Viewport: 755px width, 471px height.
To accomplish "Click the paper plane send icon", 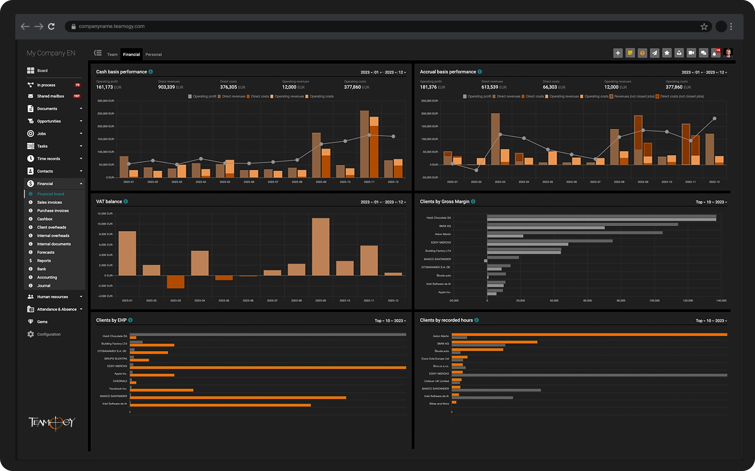I will coord(655,53).
